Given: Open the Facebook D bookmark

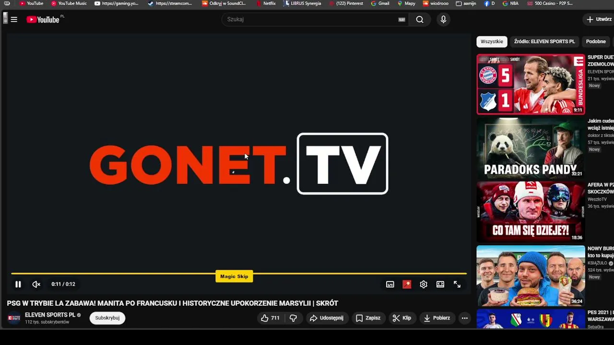Looking at the screenshot, I should 489,3.
